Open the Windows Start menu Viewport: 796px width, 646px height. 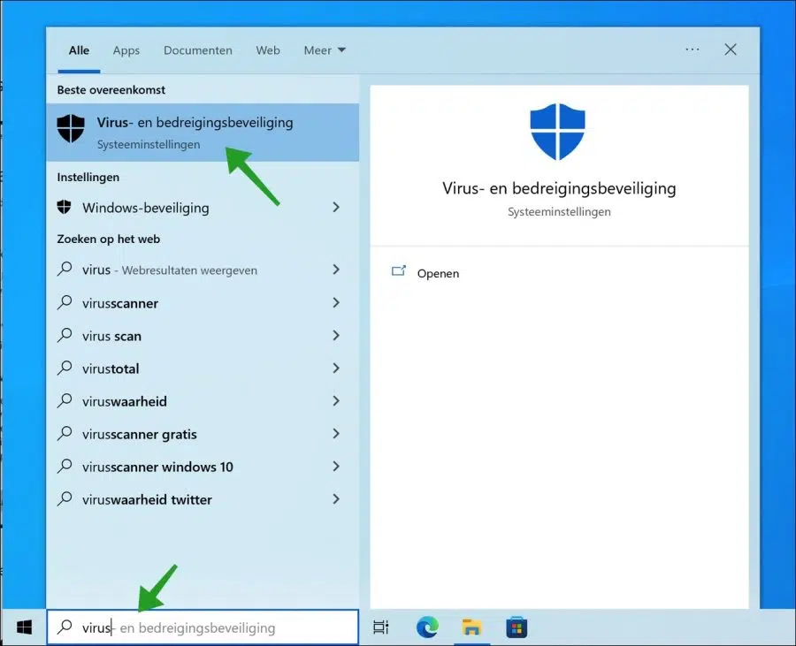point(24,627)
